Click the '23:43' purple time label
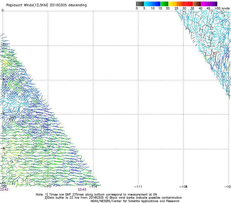This screenshot has width=231, height=203. point(82,190)
